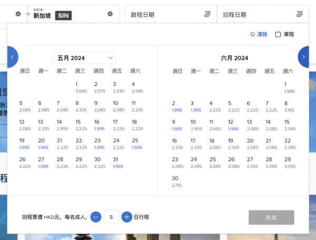Click the 完成 done button
Image resolution: width=316 pixels, height=240 pixels.
click(x=271, y=217)
